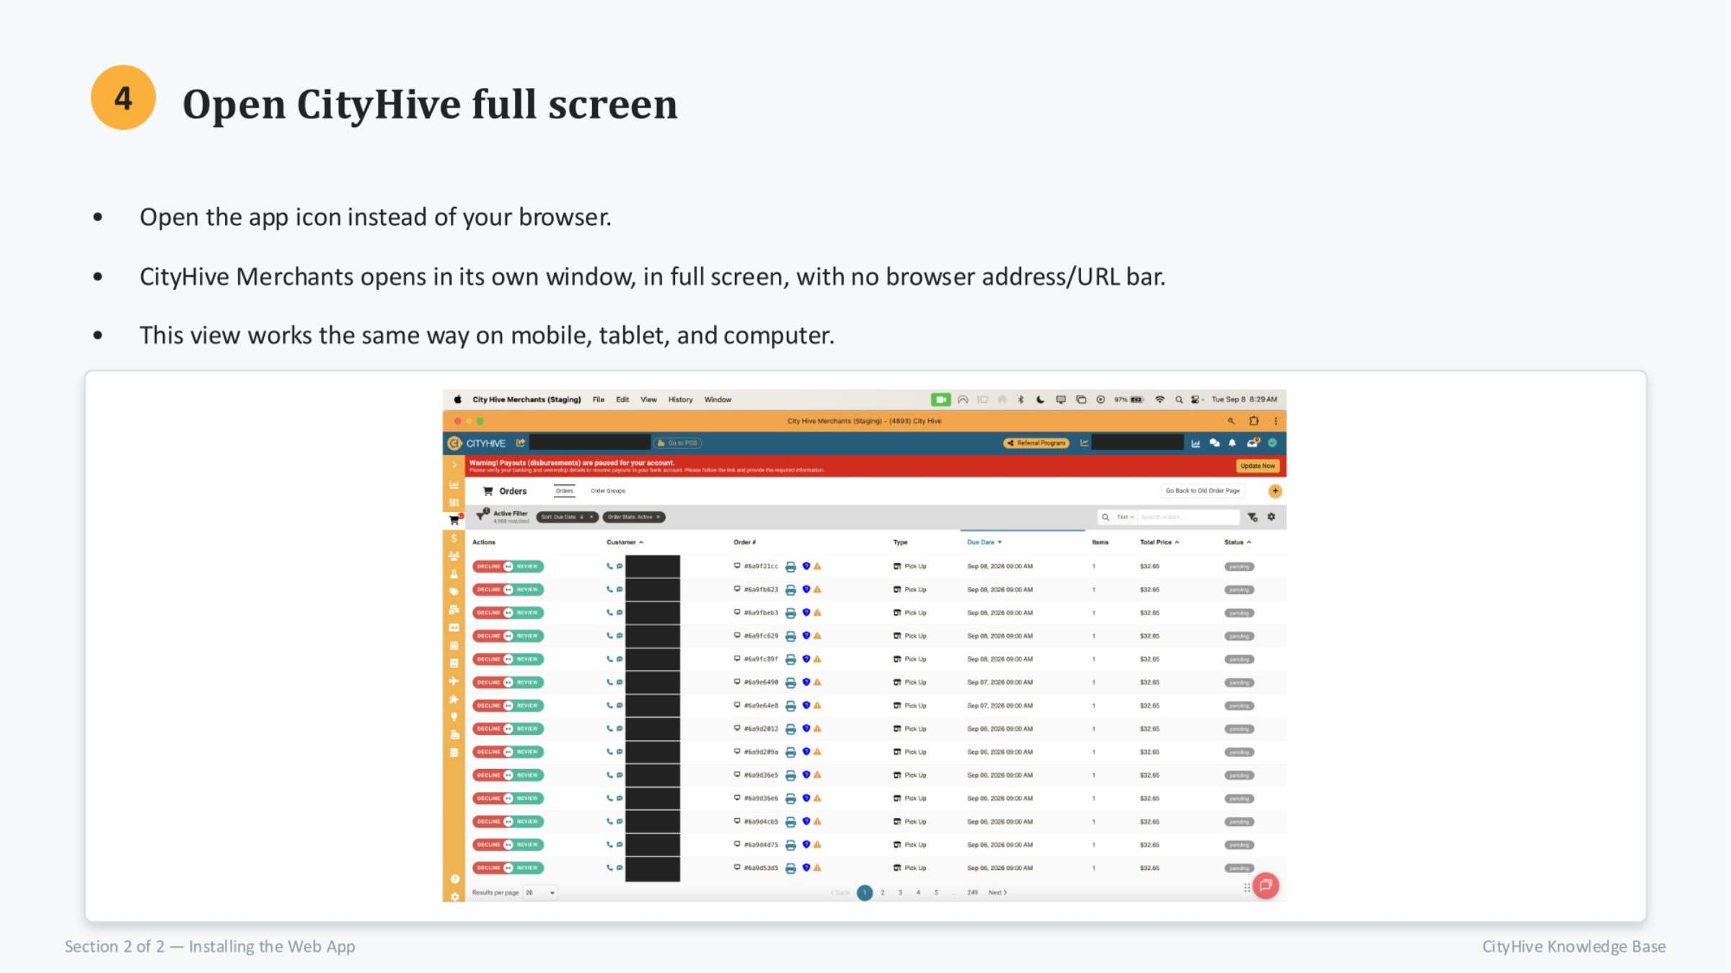1731x973 pixels.
Task: Sort by the Status column
Action: (1237, 542)
